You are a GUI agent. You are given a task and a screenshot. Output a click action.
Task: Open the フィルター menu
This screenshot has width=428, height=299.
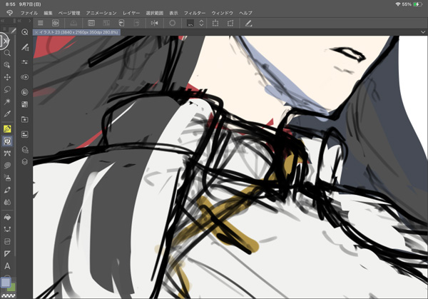[x=215, y=13]
